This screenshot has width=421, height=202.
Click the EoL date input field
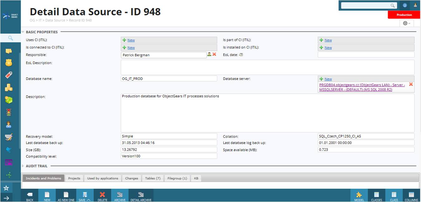(x=366, y=55)
